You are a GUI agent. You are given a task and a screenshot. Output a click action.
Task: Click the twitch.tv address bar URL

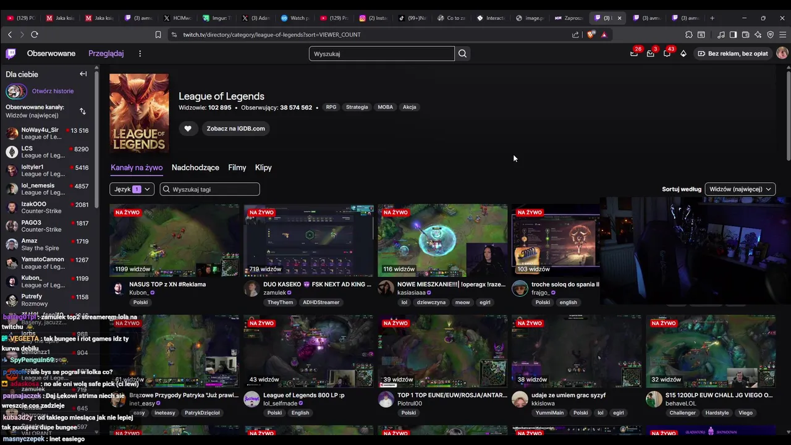pyautogui.click(x=272, y=35)
